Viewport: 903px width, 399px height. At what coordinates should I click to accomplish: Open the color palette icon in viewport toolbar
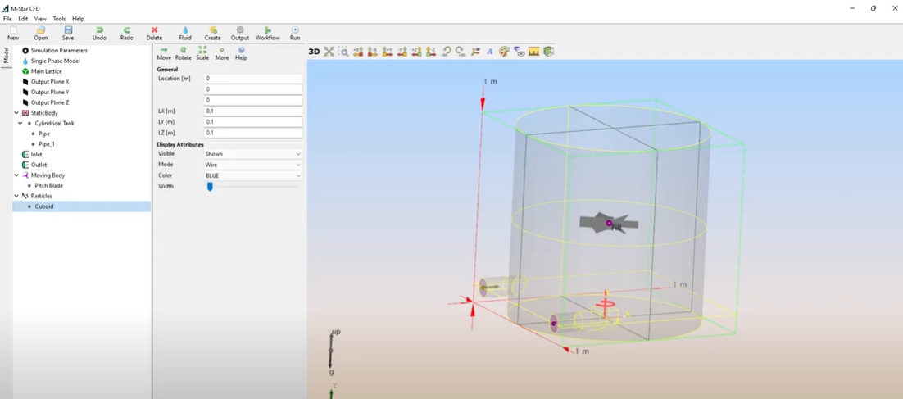click(x=505, y=52)
